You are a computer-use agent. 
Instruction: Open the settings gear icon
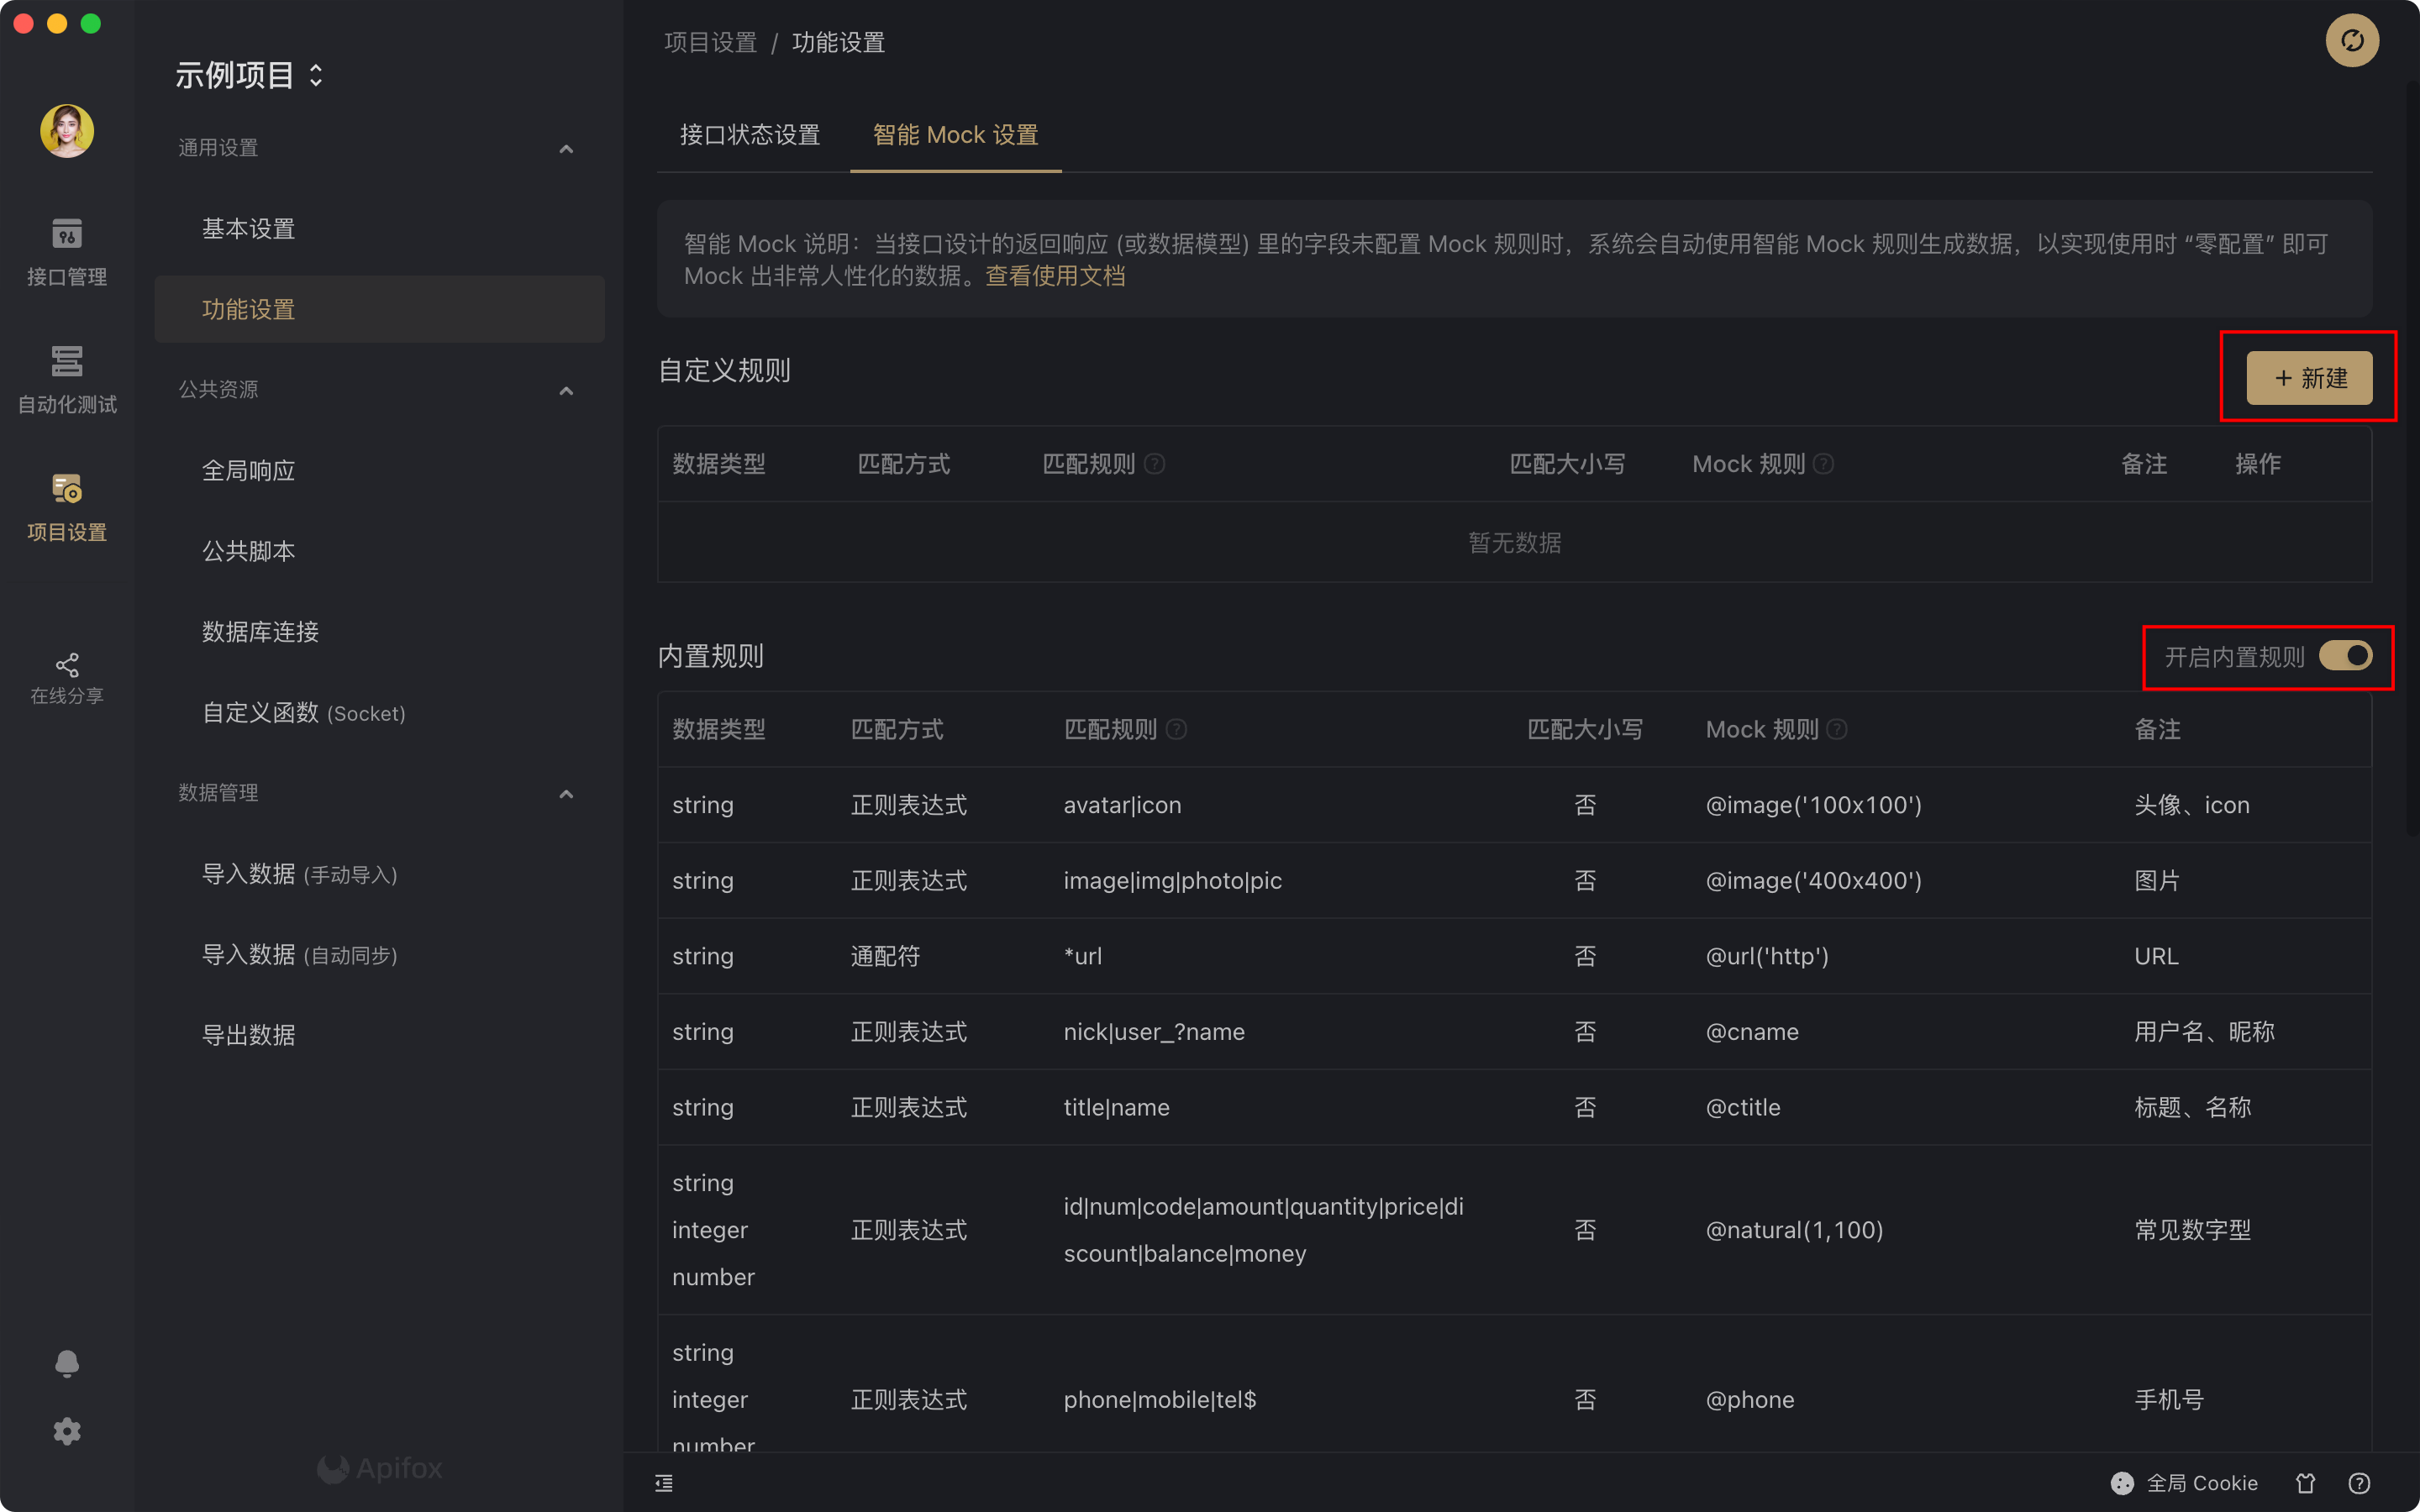click(x=67, y=1431)
